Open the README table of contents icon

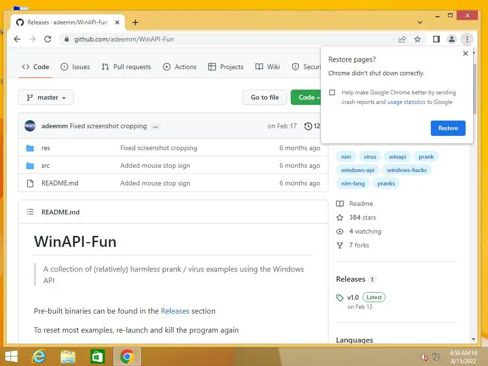(x=30, y=212)
